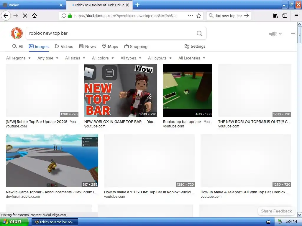This screenshot has height=226, width=302.
Task: Open the Firefox hamburger menu
Action: [296, 16]
